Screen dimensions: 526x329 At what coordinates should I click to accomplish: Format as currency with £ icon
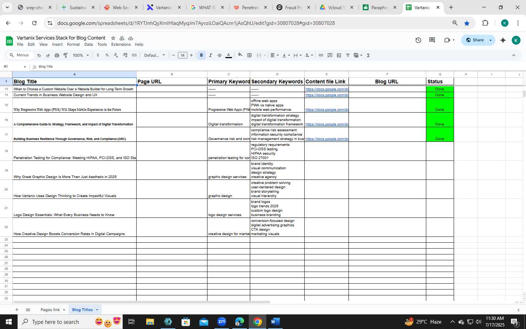point(98,55)
